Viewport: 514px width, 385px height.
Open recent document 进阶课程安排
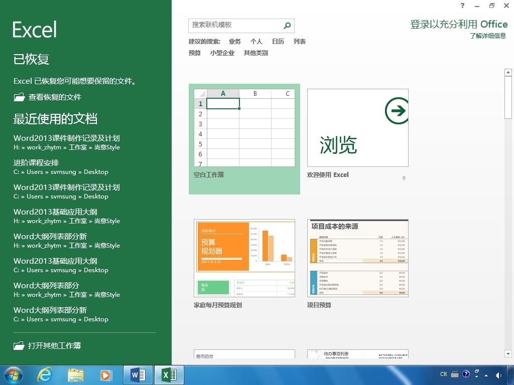coord(61,167)
